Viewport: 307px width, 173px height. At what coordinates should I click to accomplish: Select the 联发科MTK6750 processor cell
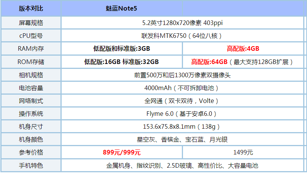[x=182, y=36]
